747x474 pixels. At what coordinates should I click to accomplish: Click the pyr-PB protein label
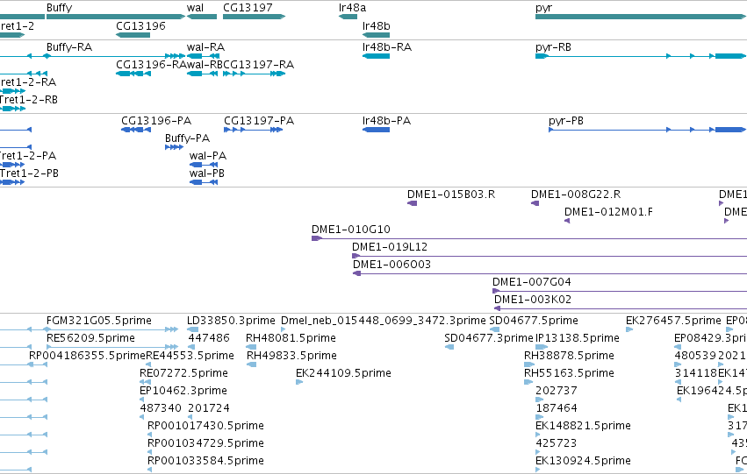tap(566, 121)
